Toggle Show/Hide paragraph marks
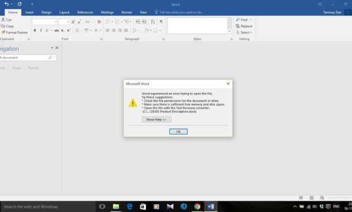Screen dimensions: 352x212 point(161,22)
